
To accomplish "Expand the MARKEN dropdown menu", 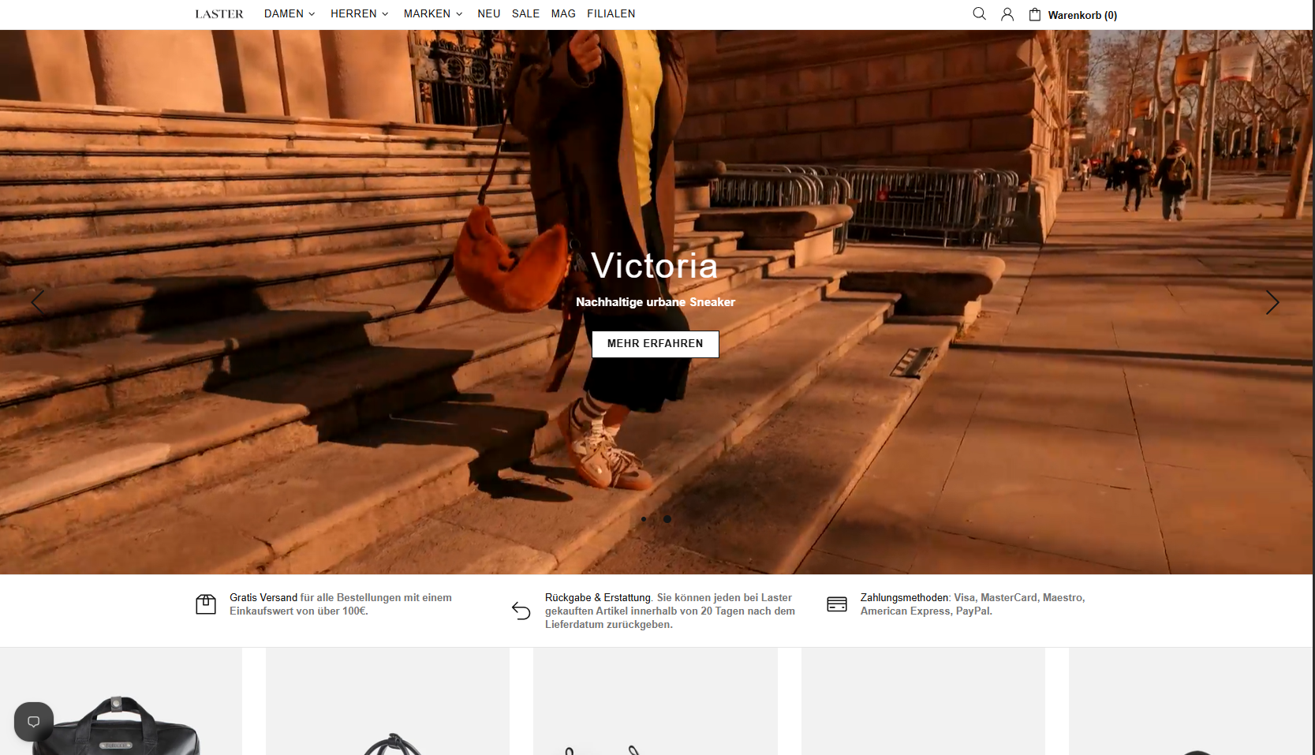I will pos(433,13).
